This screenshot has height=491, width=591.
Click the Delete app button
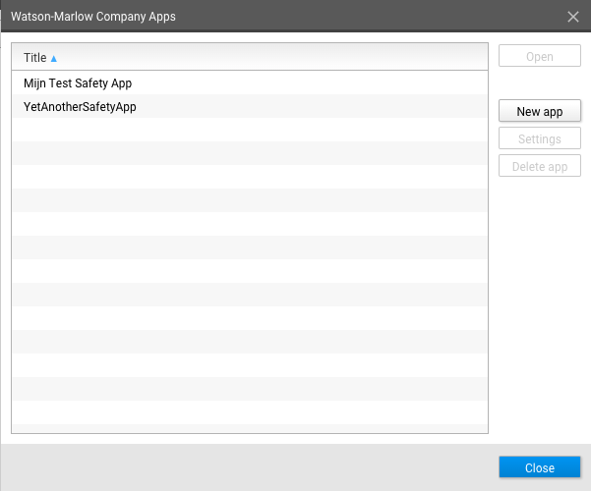(x=539, y=166)
